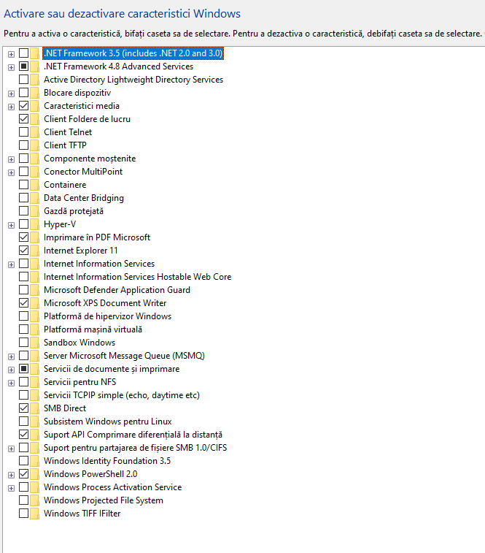Screen dimensions: 485x553
Task: Expand the Caracteristici media node
Action: (11, 107)
